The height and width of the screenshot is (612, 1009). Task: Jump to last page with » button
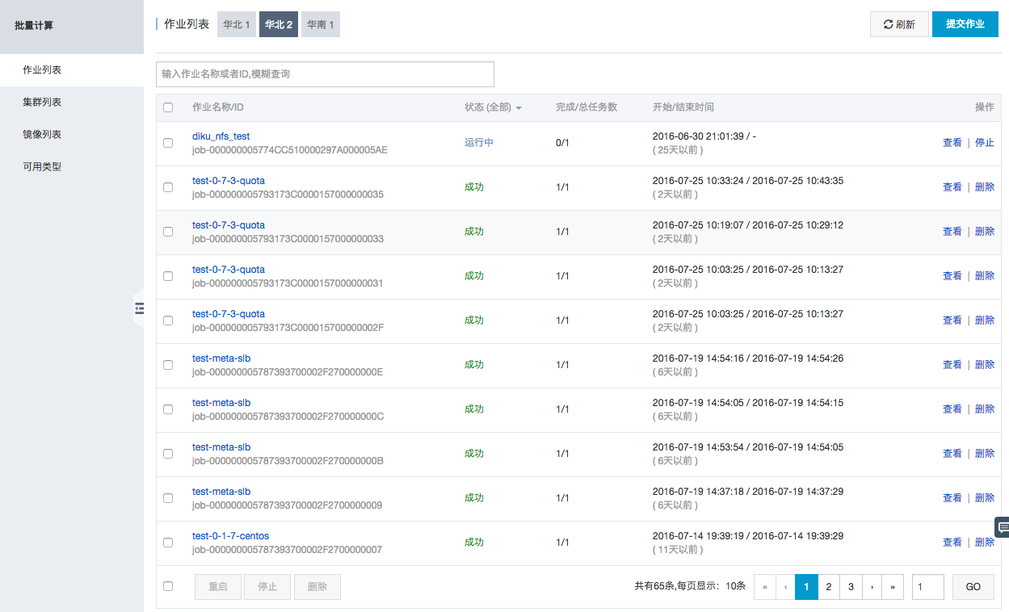pyautogui.click(x=893, y=587)
